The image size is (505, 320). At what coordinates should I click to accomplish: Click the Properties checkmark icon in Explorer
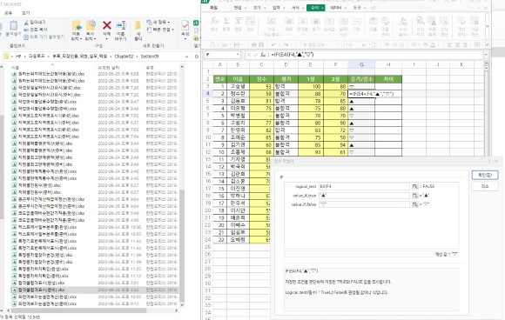[185, 25]
